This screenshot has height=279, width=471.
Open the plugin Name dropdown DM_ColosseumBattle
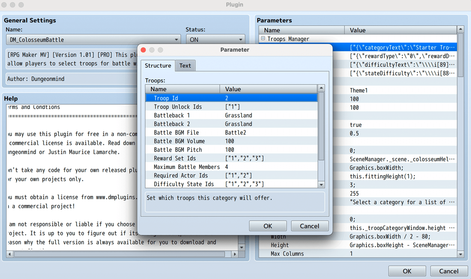[93, 39]
